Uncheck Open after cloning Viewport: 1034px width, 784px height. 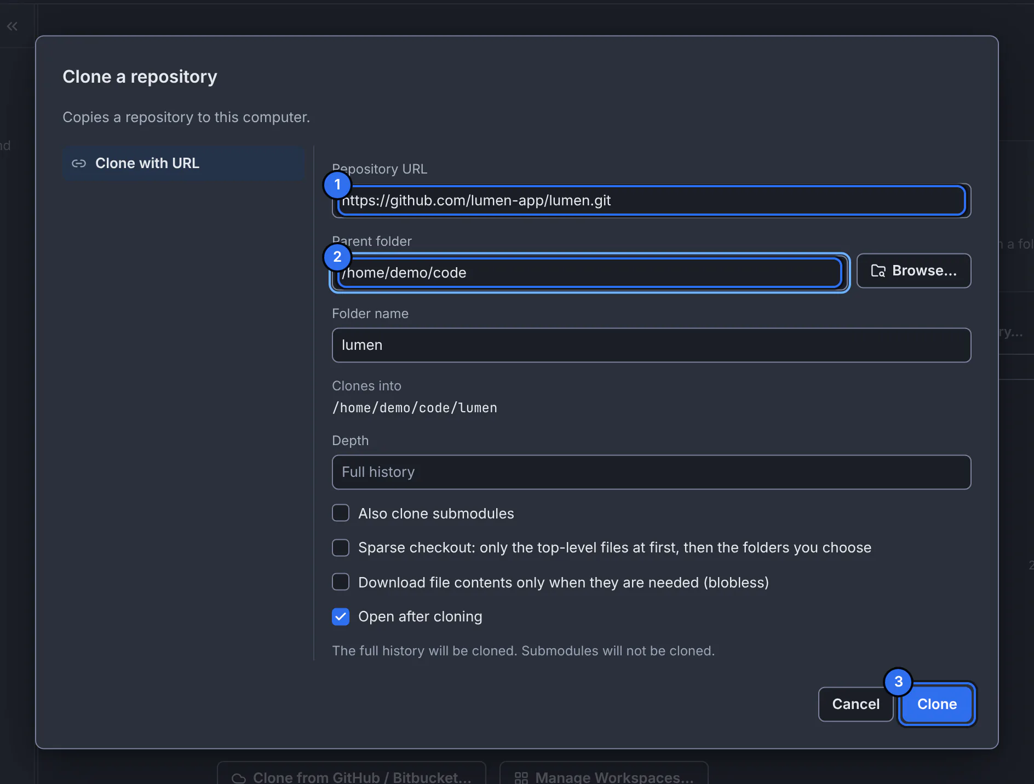click(x=341, y=616)
